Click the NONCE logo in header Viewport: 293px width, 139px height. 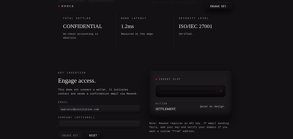click(66, 6)
